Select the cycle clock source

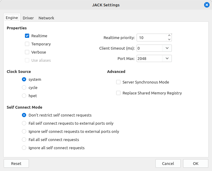click(24, 87)
